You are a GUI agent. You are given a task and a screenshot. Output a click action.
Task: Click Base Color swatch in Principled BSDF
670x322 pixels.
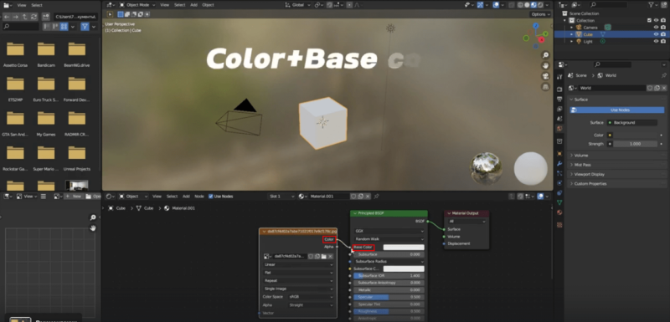(x=404, y=248)
